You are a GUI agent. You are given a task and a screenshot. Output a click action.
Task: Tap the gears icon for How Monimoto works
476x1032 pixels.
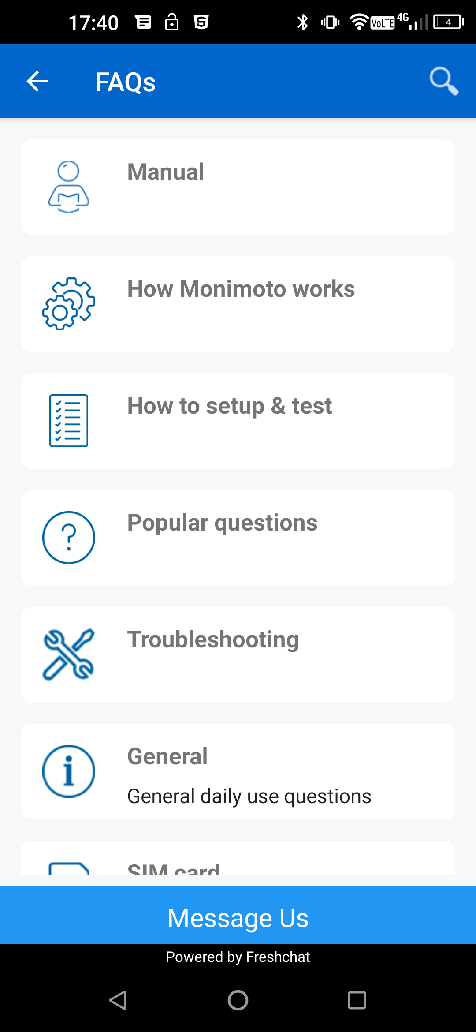pos(69,304)
